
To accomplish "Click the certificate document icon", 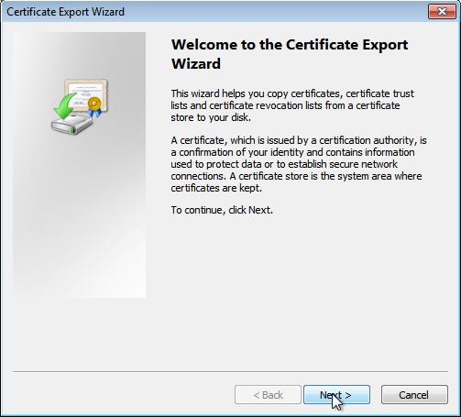I will [x=86, y=95].
